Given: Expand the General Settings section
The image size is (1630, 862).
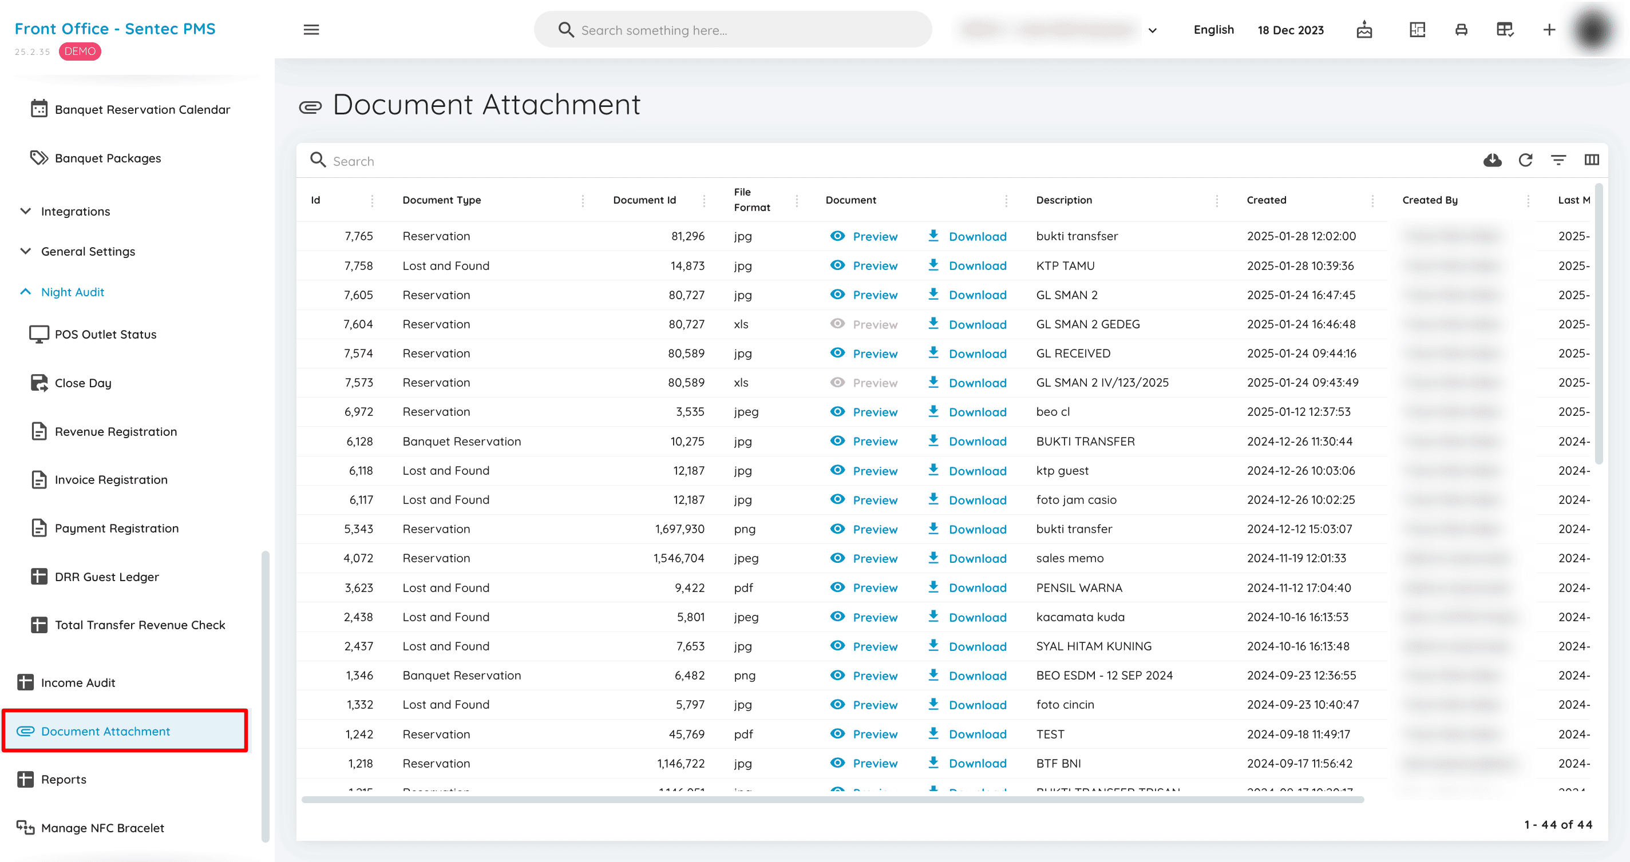Looking at the screenshot, I should [x=78, y=251].
